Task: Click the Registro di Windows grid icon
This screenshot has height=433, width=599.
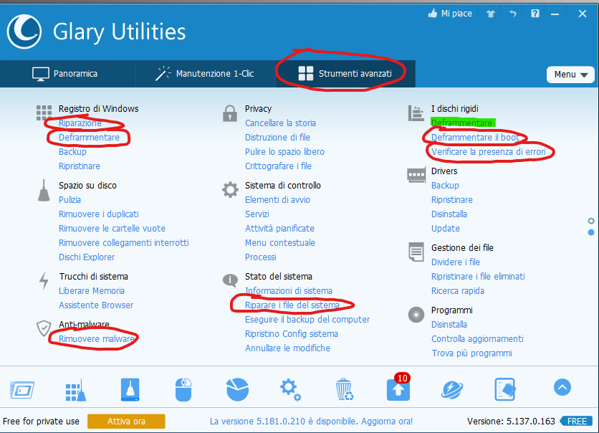Action: 44,113
